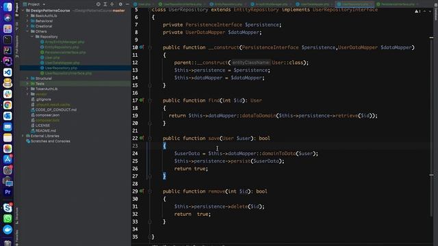Switch to User.php editor tab

point(142,4)
